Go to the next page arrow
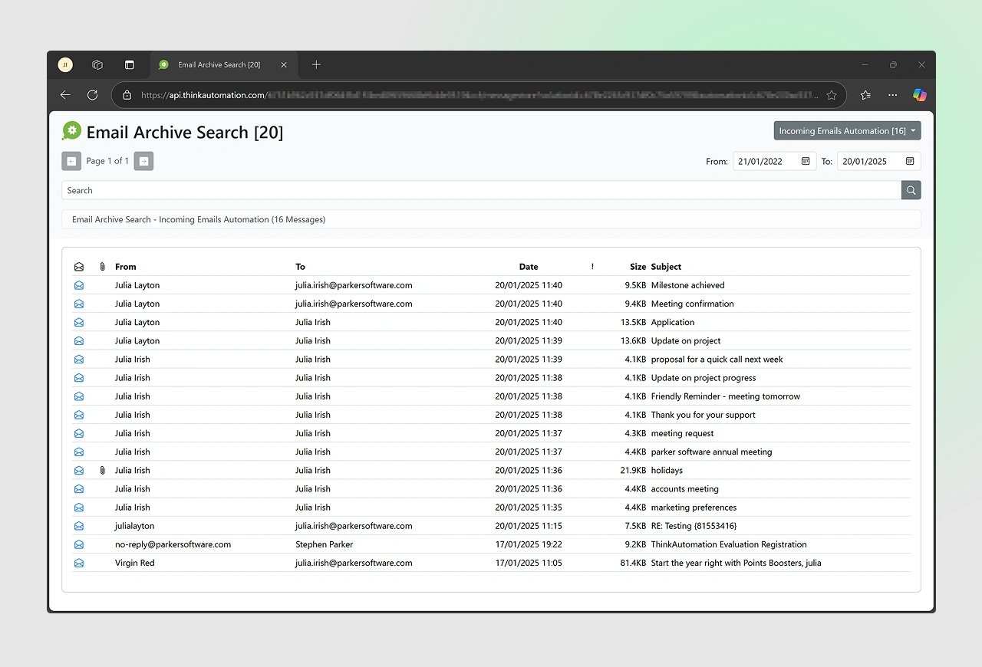 pyautogui.click(x=143, y=161)
